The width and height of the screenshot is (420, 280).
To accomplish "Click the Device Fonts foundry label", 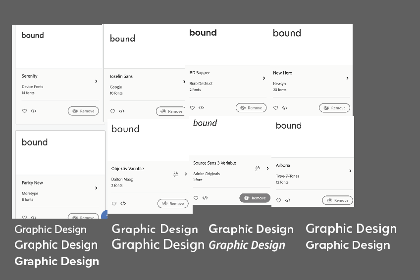I will tap(32, 87).
